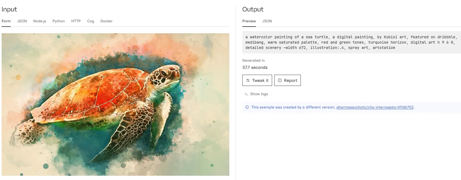Show the Docker tab
The height and width of the screenshot is (180, 461).
point(107,21)
